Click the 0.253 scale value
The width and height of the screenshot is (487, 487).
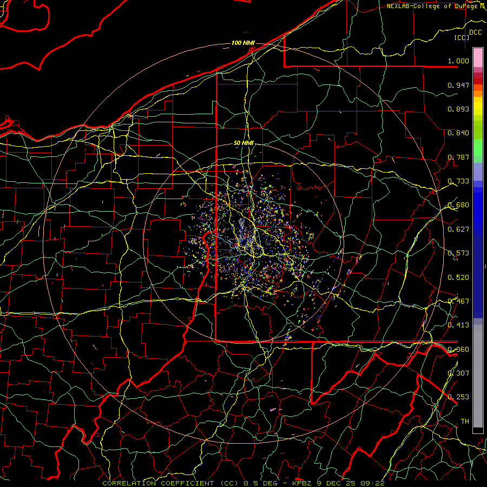[x=458, y=397]
